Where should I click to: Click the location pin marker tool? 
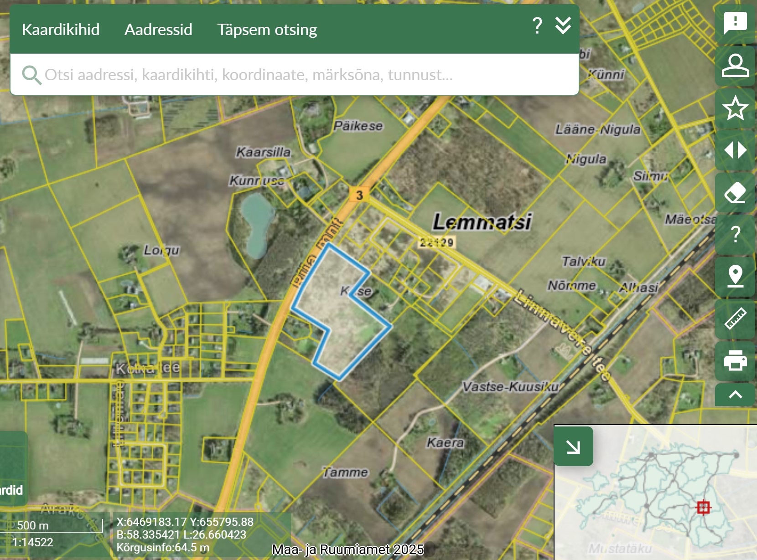(x=735, y=276)
